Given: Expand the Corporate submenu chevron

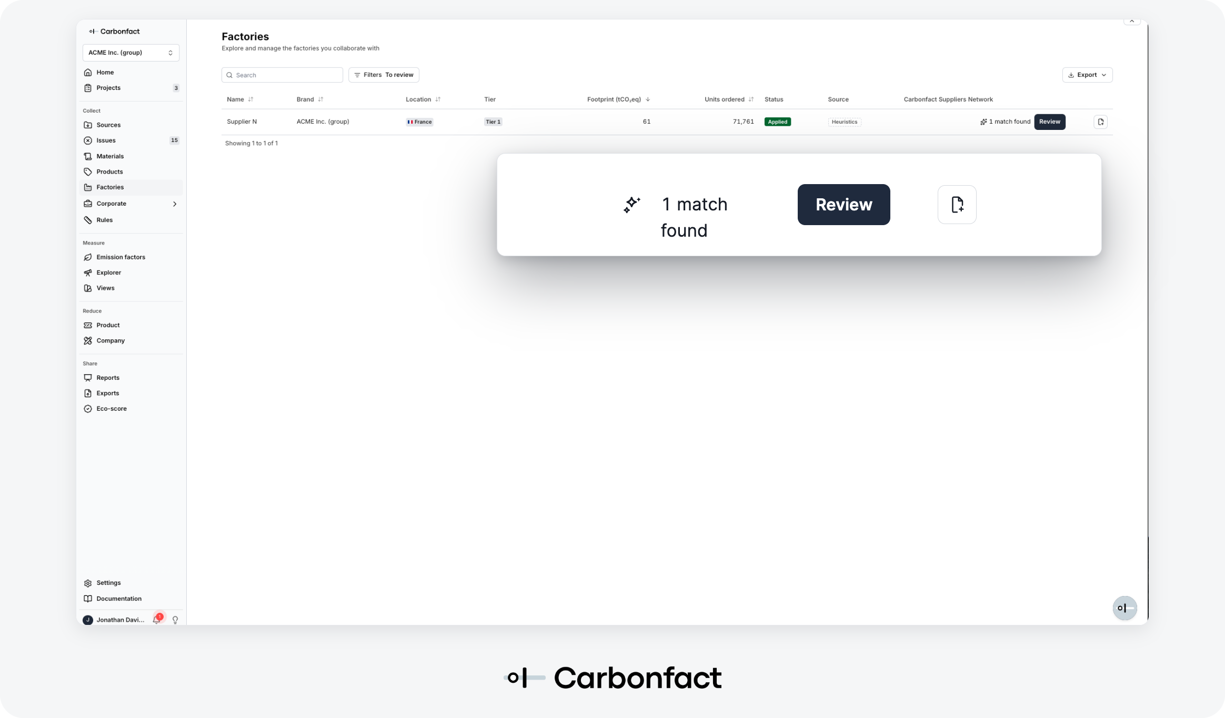Looking at the screenshot, I should point(175,204).
